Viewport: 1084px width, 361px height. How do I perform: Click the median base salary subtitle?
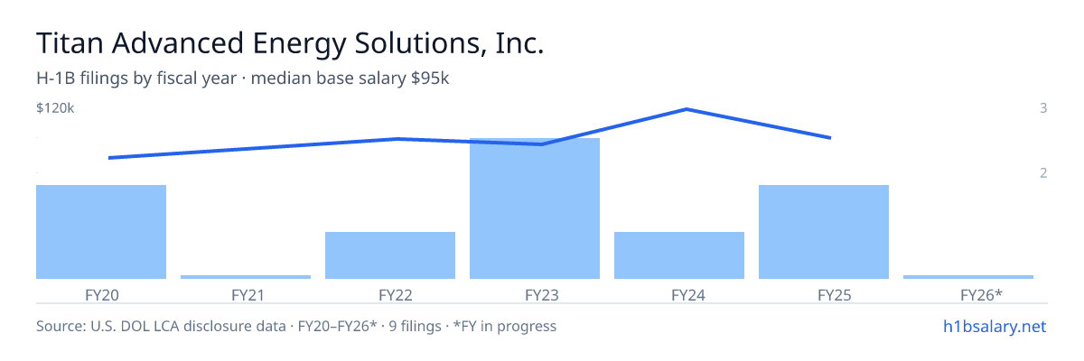click(x=243, y=79)
